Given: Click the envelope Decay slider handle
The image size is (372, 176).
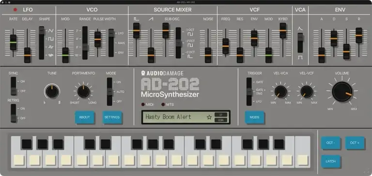Looking at the screenshot, I should coord(334,38).
